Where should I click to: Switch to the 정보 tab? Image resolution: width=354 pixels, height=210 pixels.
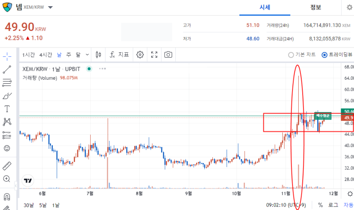point(316,7)
